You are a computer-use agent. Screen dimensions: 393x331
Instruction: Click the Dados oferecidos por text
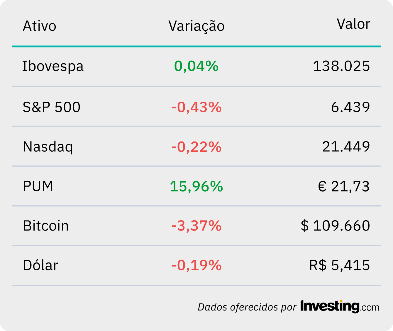coord(247,307)
